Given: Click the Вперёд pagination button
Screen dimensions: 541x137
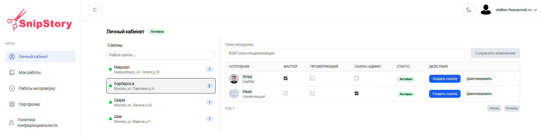Looking at the screenshot, I should tap(512, 108).
